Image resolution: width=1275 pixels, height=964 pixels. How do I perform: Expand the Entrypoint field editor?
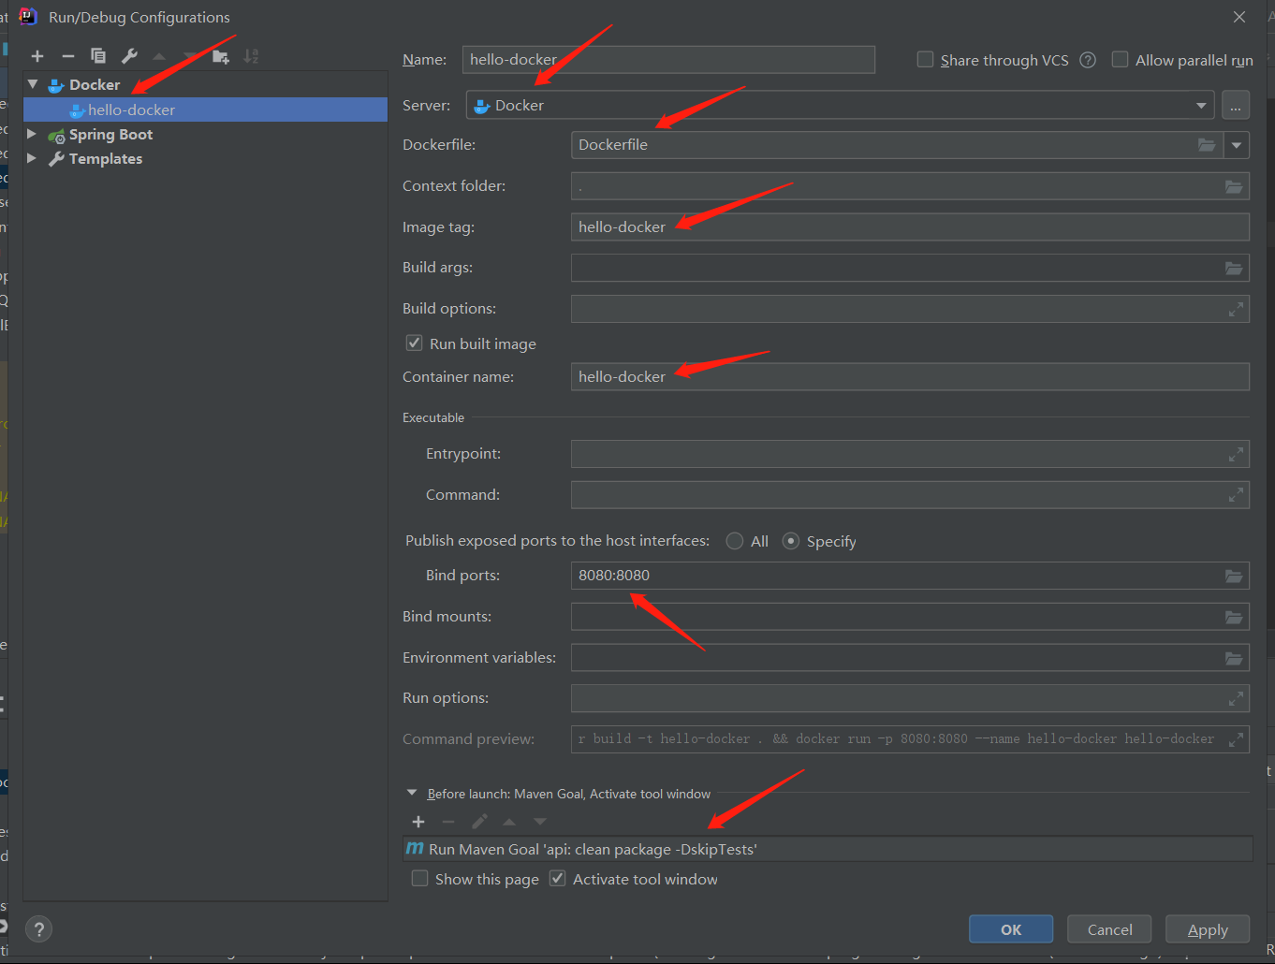[x=1236, y=454]
